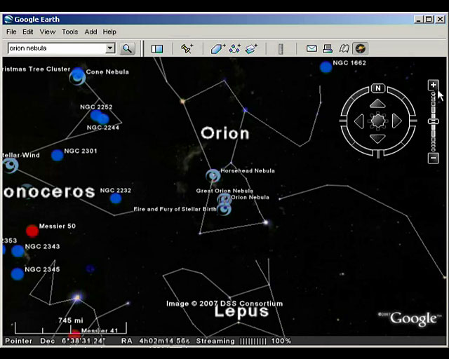This screenshot has height=359, width=449.
Task: Add an image overlay icon
Action: (251, 48)
